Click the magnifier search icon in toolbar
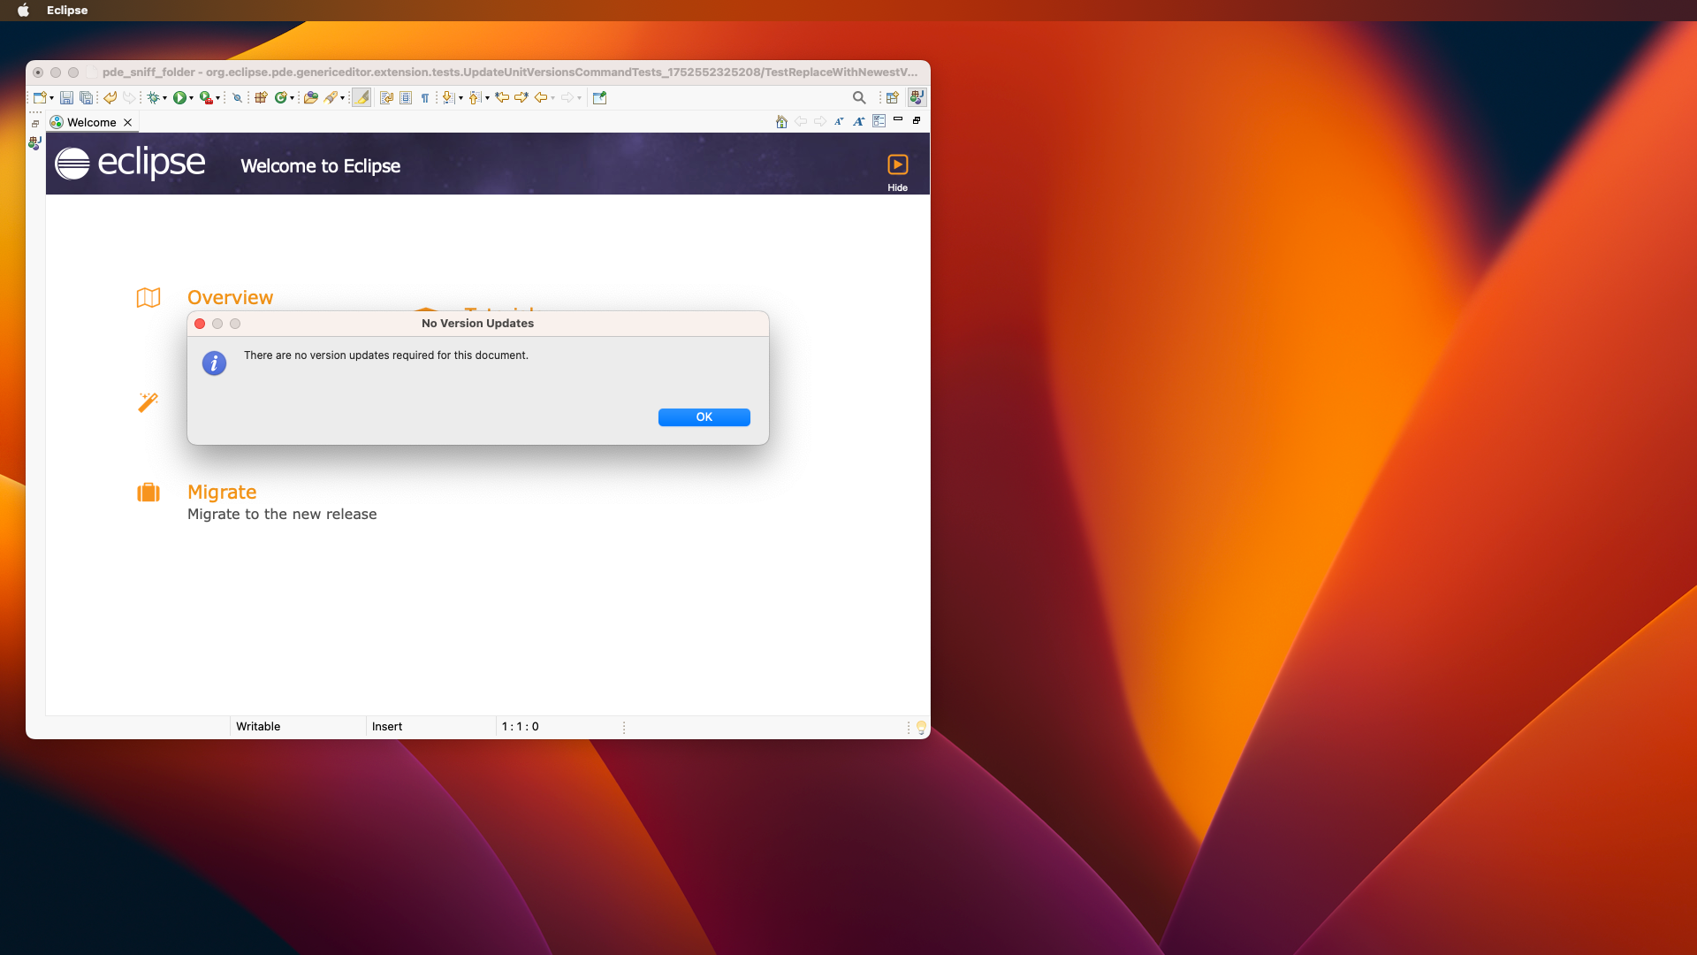1697x955 pixels. (x=859, y=97)
